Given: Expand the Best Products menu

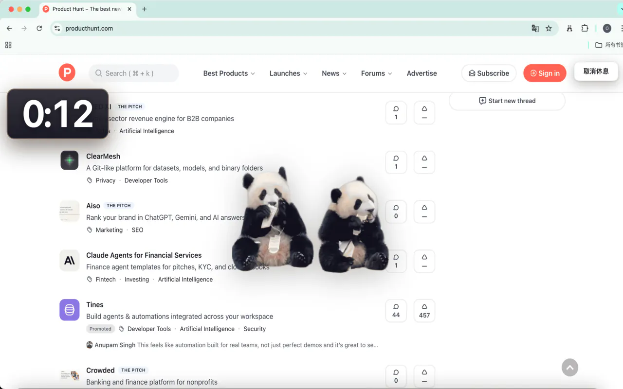Looking at the screenshot, I should [x=229, y=73].
